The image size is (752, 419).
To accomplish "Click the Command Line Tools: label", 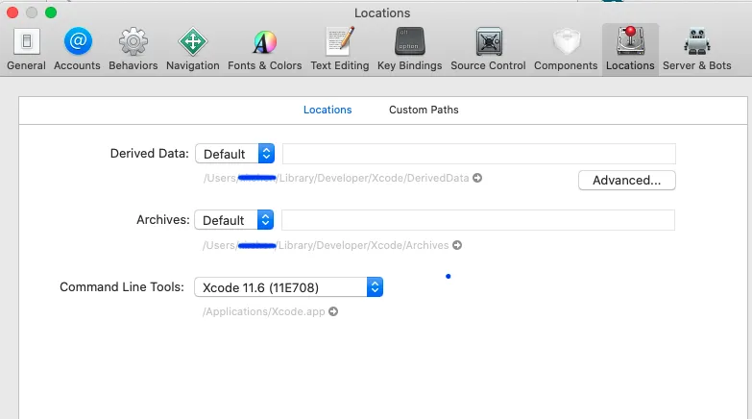I will 122,287.
